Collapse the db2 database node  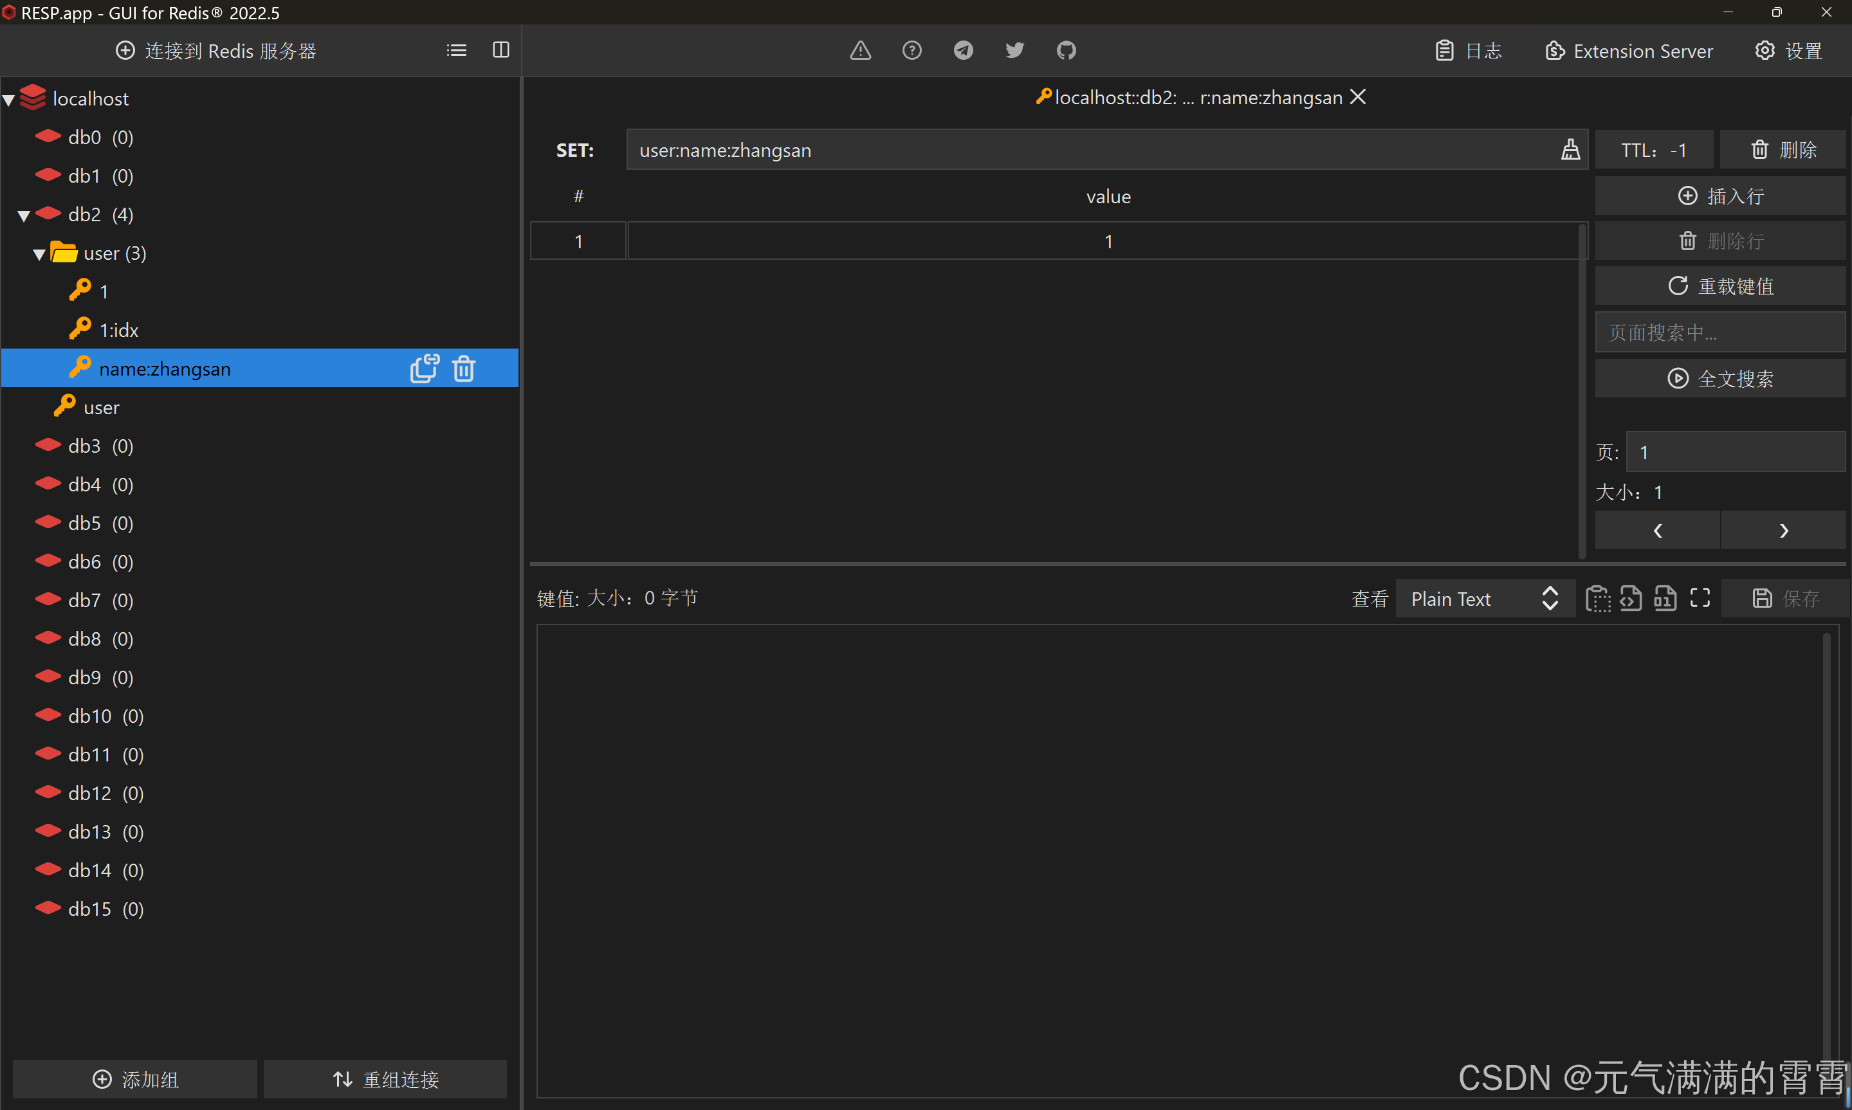coord(24,216)
